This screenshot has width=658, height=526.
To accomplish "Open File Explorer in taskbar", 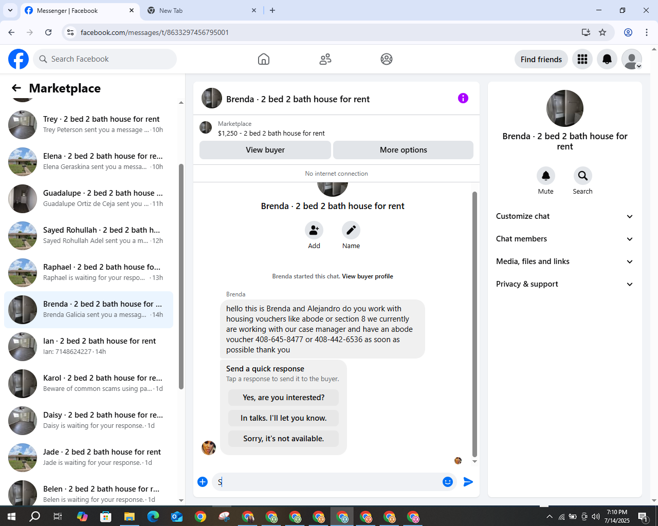I will [129, 516].
